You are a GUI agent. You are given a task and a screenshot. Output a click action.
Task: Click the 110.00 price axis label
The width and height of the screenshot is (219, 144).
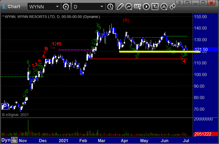pyautogui.click(x=200, y=63)
